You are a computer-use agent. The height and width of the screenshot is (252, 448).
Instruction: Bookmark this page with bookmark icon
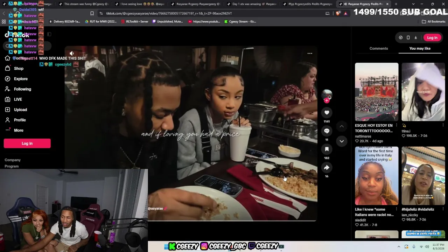pos(92,13)
